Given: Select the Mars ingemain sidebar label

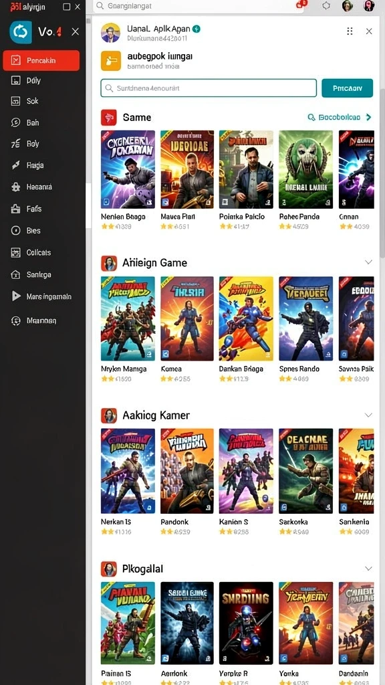Looking at the screenshot, I should [x=49, y=296].
